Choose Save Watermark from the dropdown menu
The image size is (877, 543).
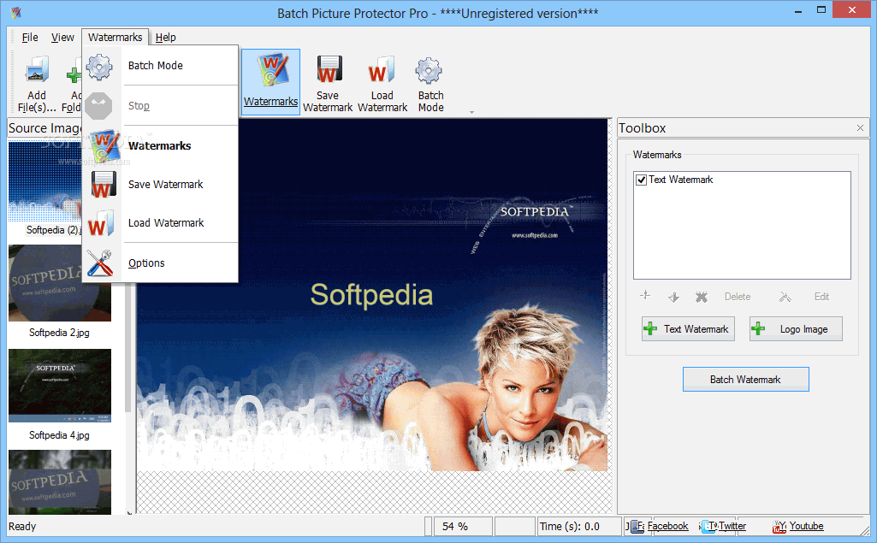(x=161, y=185)
